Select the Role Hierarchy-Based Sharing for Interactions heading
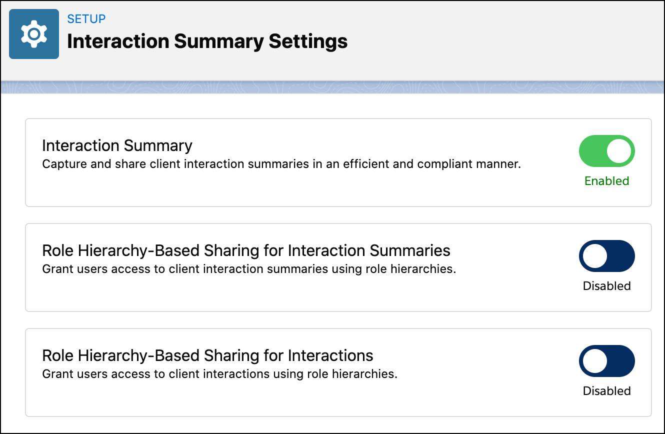This screenshot has height=434, width=665. [207, 355]
